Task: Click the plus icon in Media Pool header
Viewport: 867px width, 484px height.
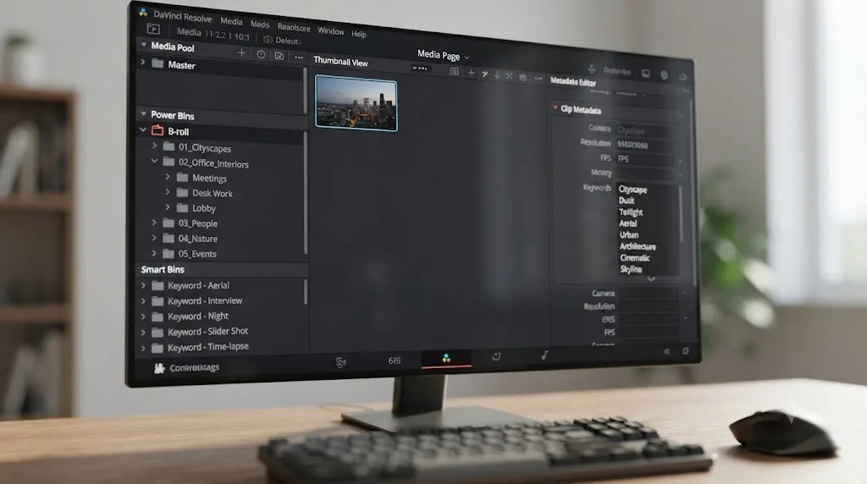Action: click(x=241, y=53)
